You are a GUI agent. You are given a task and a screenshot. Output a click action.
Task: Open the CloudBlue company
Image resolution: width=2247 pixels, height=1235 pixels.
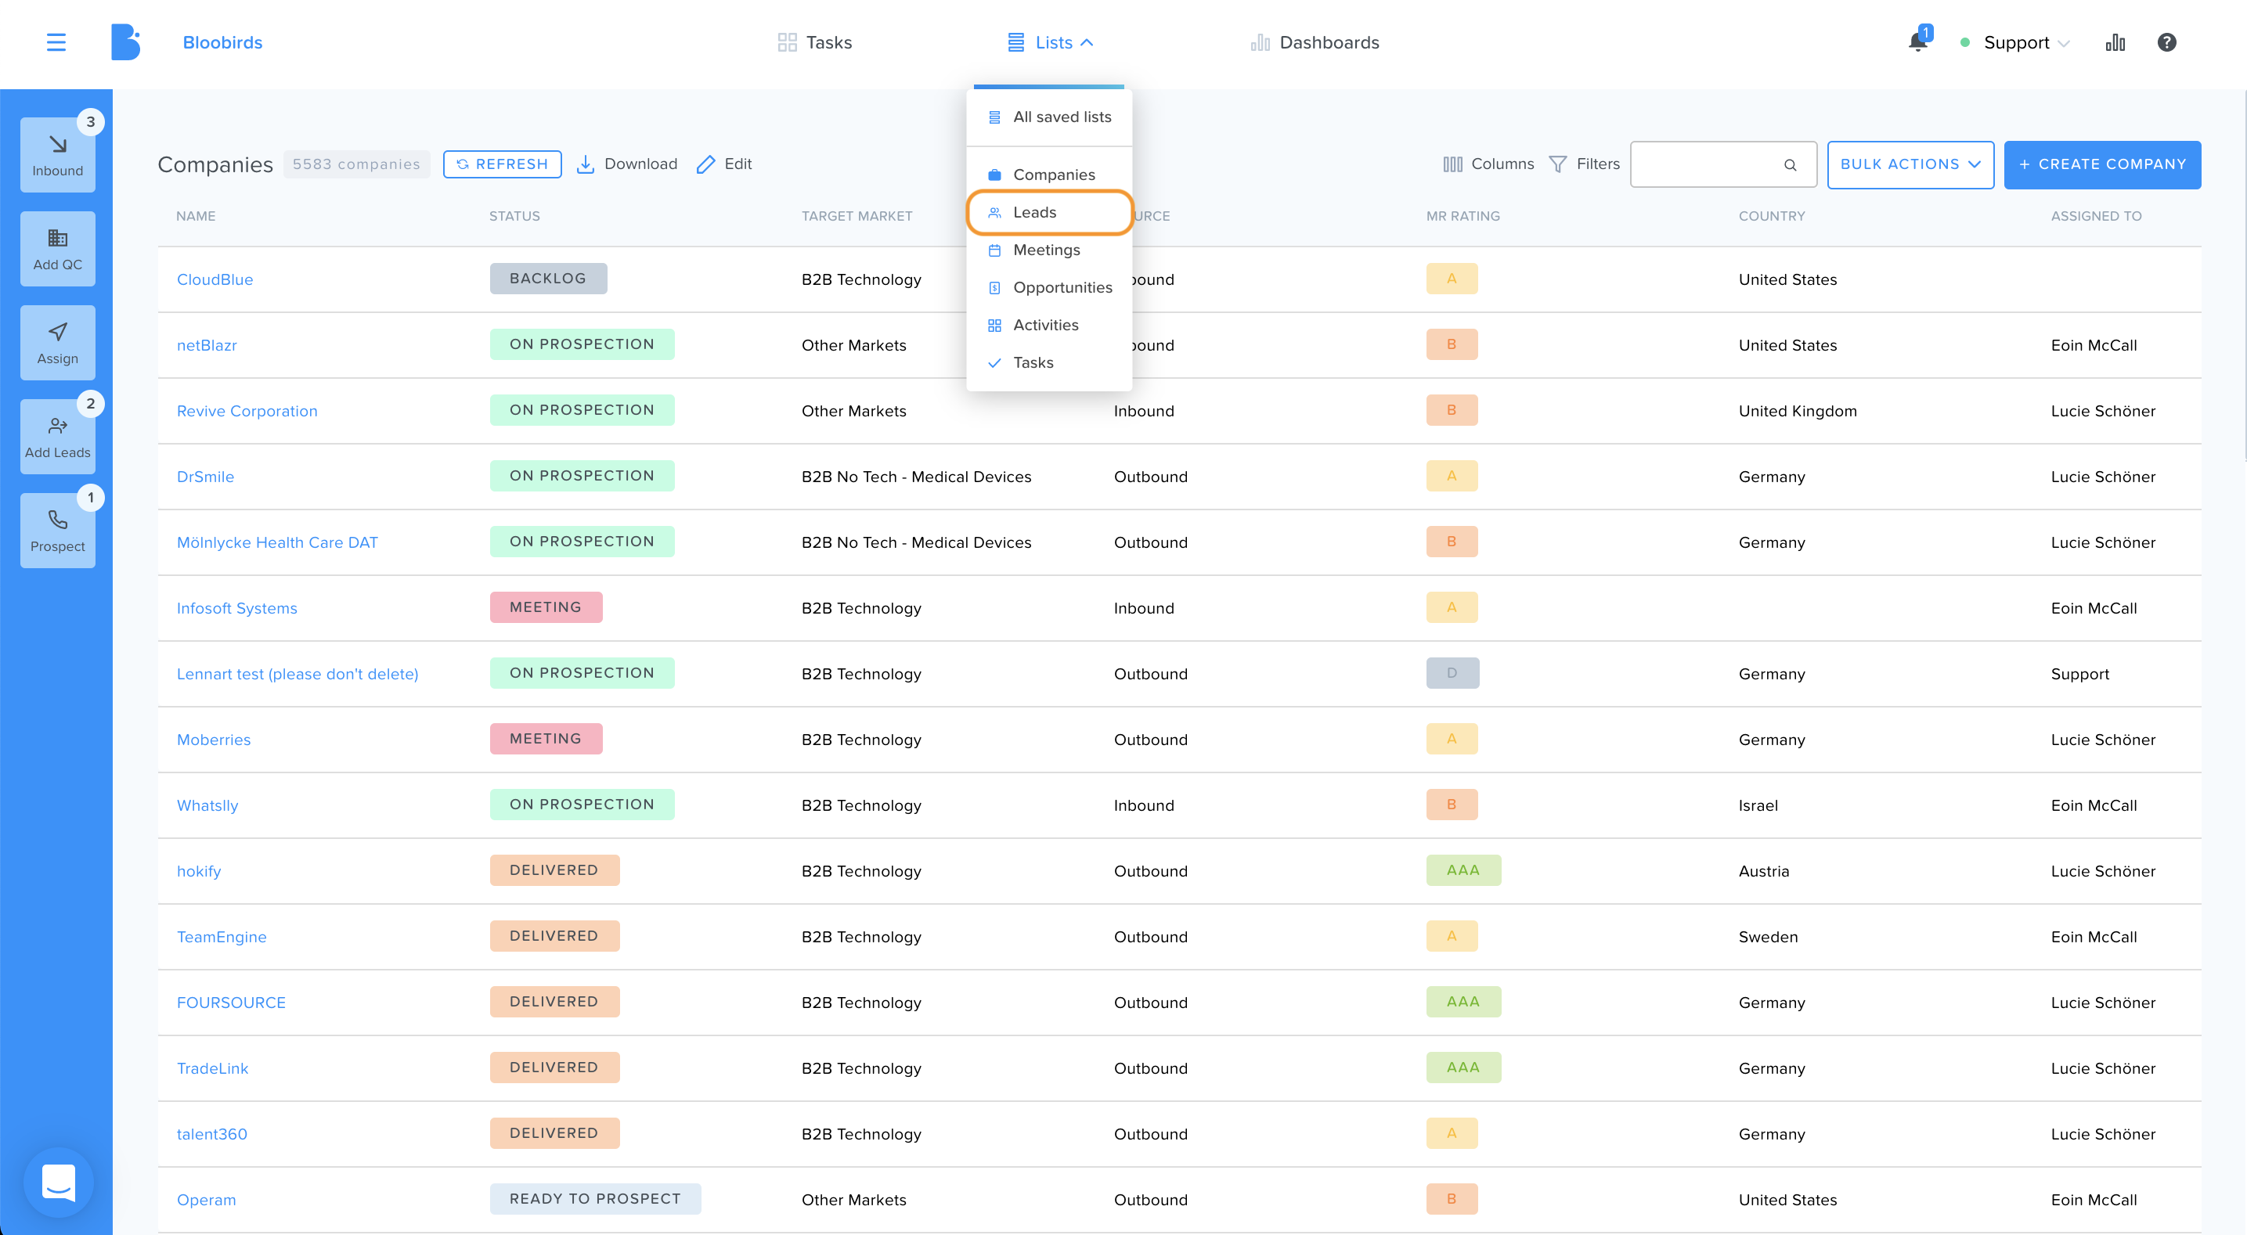(215, 279)
